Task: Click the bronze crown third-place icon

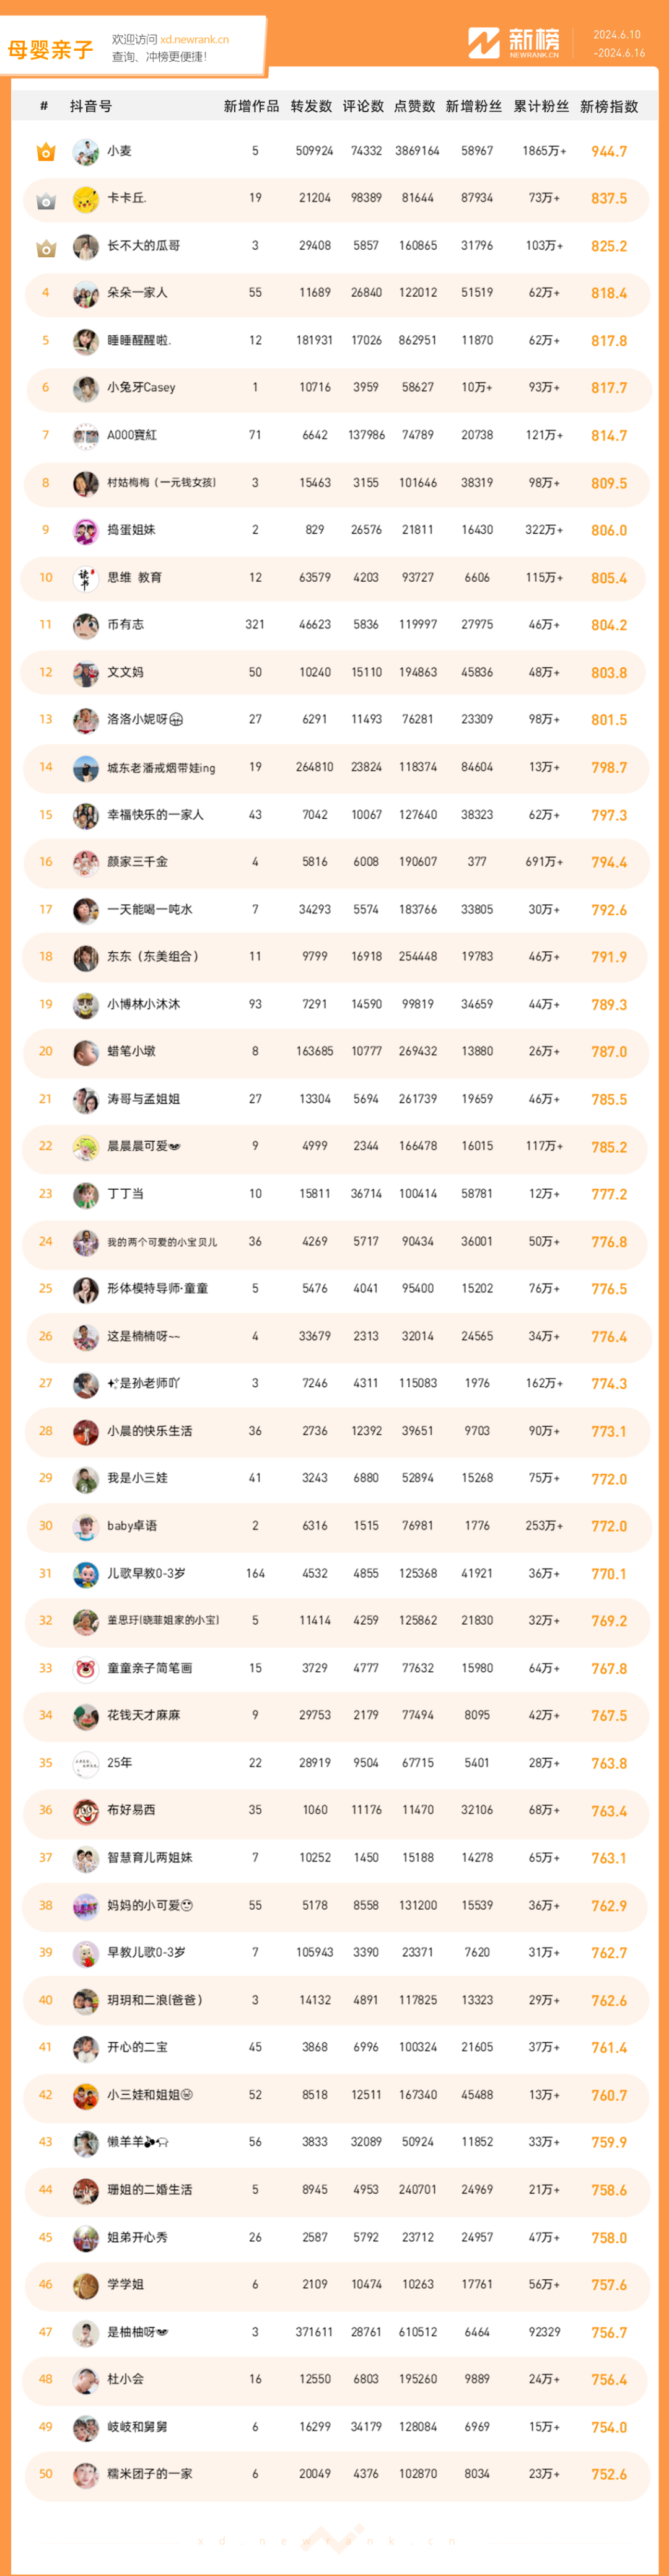Action: click(x=46, y=247)
